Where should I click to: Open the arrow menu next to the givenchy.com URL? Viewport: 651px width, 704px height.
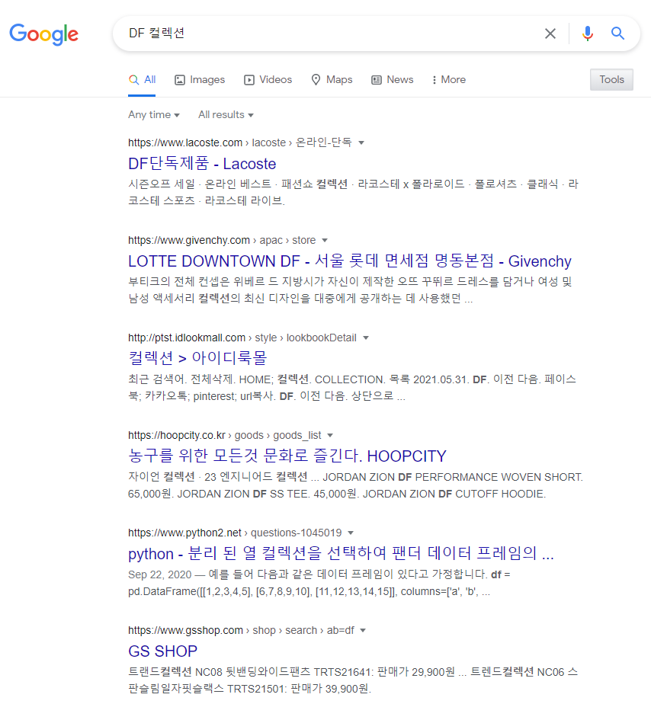tap(325, 241)
